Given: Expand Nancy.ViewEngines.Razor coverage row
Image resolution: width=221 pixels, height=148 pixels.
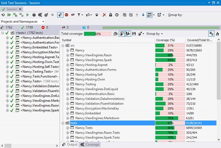Looking at the screenshot, I should 68,55.
